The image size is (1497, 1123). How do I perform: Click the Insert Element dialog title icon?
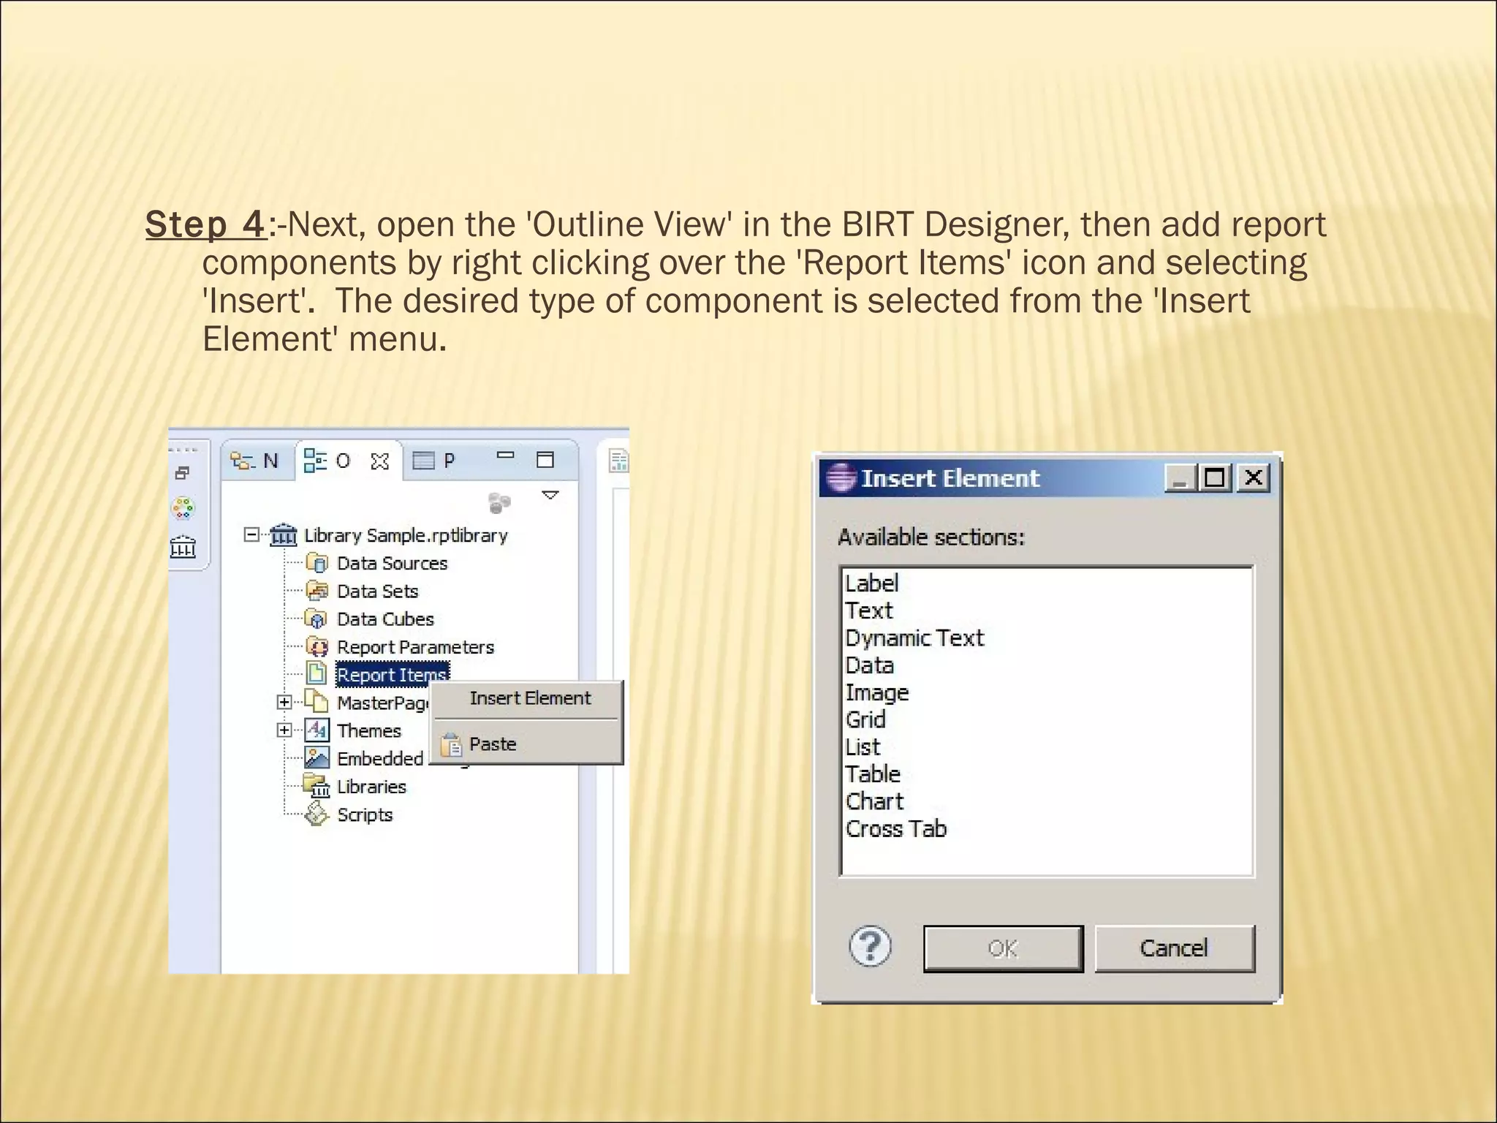841,478
